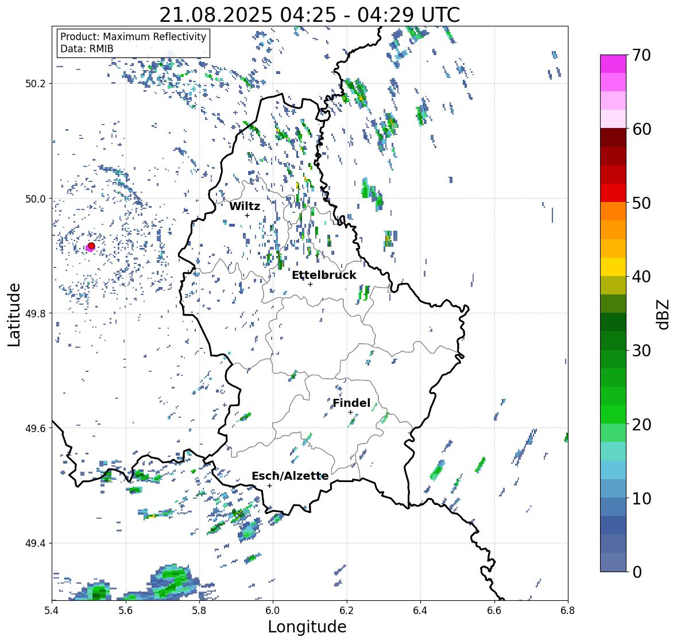Screen dimensions: 677x641
Task: Click the colorbar label 20
Action: 641,425
